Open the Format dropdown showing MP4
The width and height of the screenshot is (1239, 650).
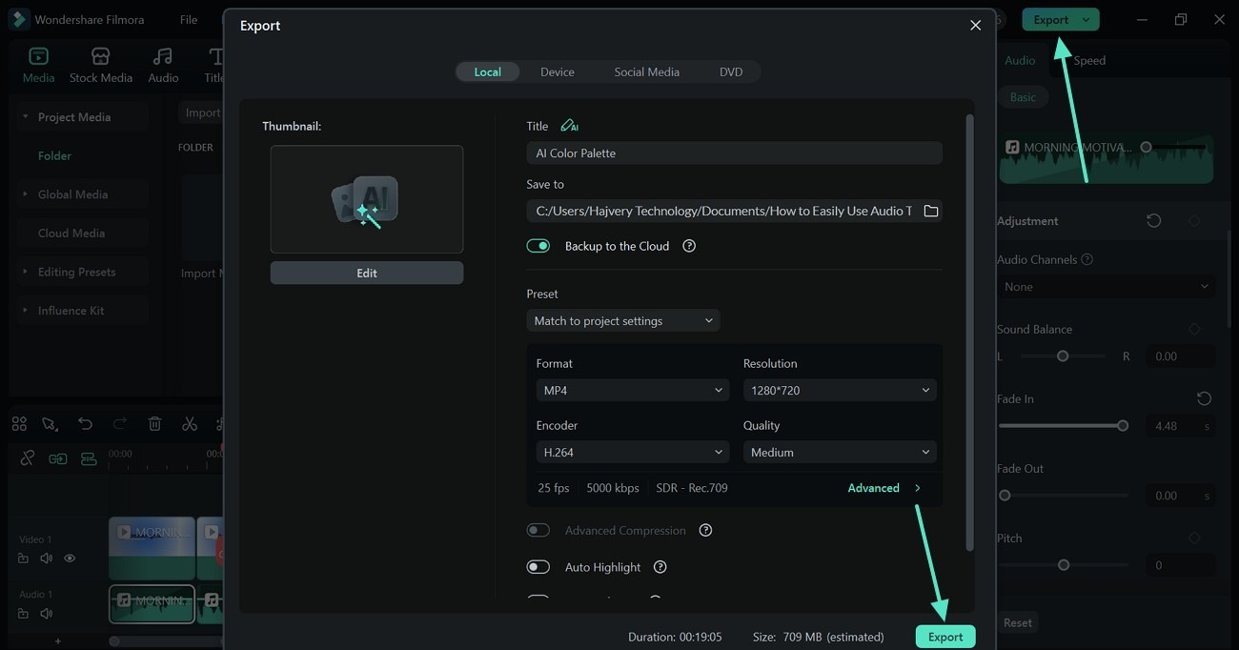[x=632, y=390]
